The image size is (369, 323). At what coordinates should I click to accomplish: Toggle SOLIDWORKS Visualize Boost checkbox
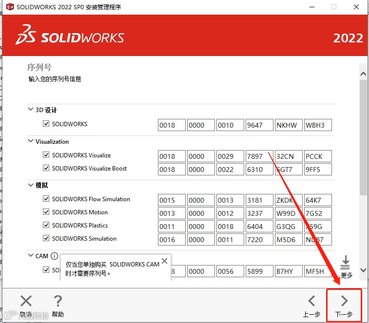coord(46,168)
